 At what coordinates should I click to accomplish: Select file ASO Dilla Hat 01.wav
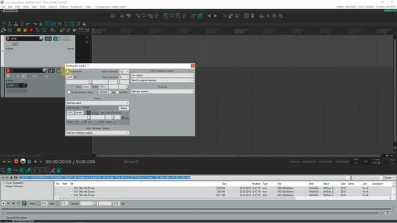[x=84, y=188]
